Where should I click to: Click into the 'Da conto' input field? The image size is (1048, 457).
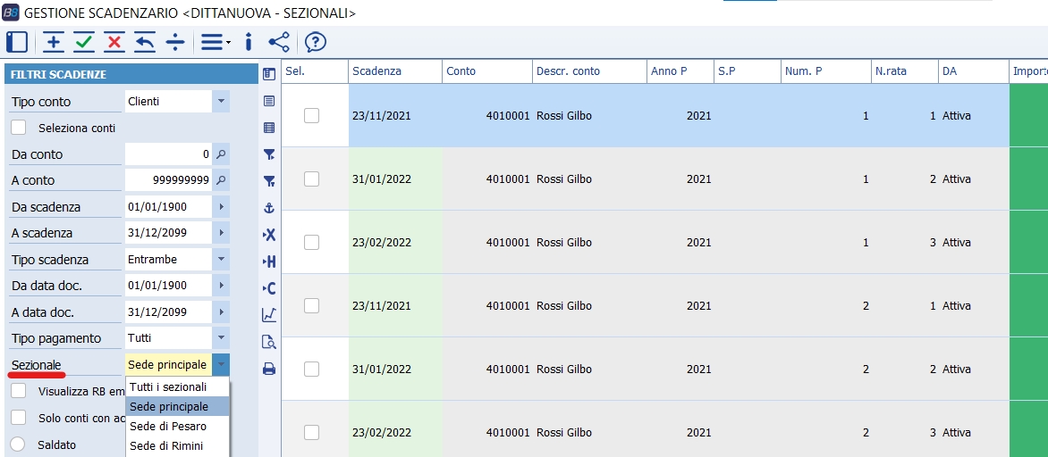(168, 154)
